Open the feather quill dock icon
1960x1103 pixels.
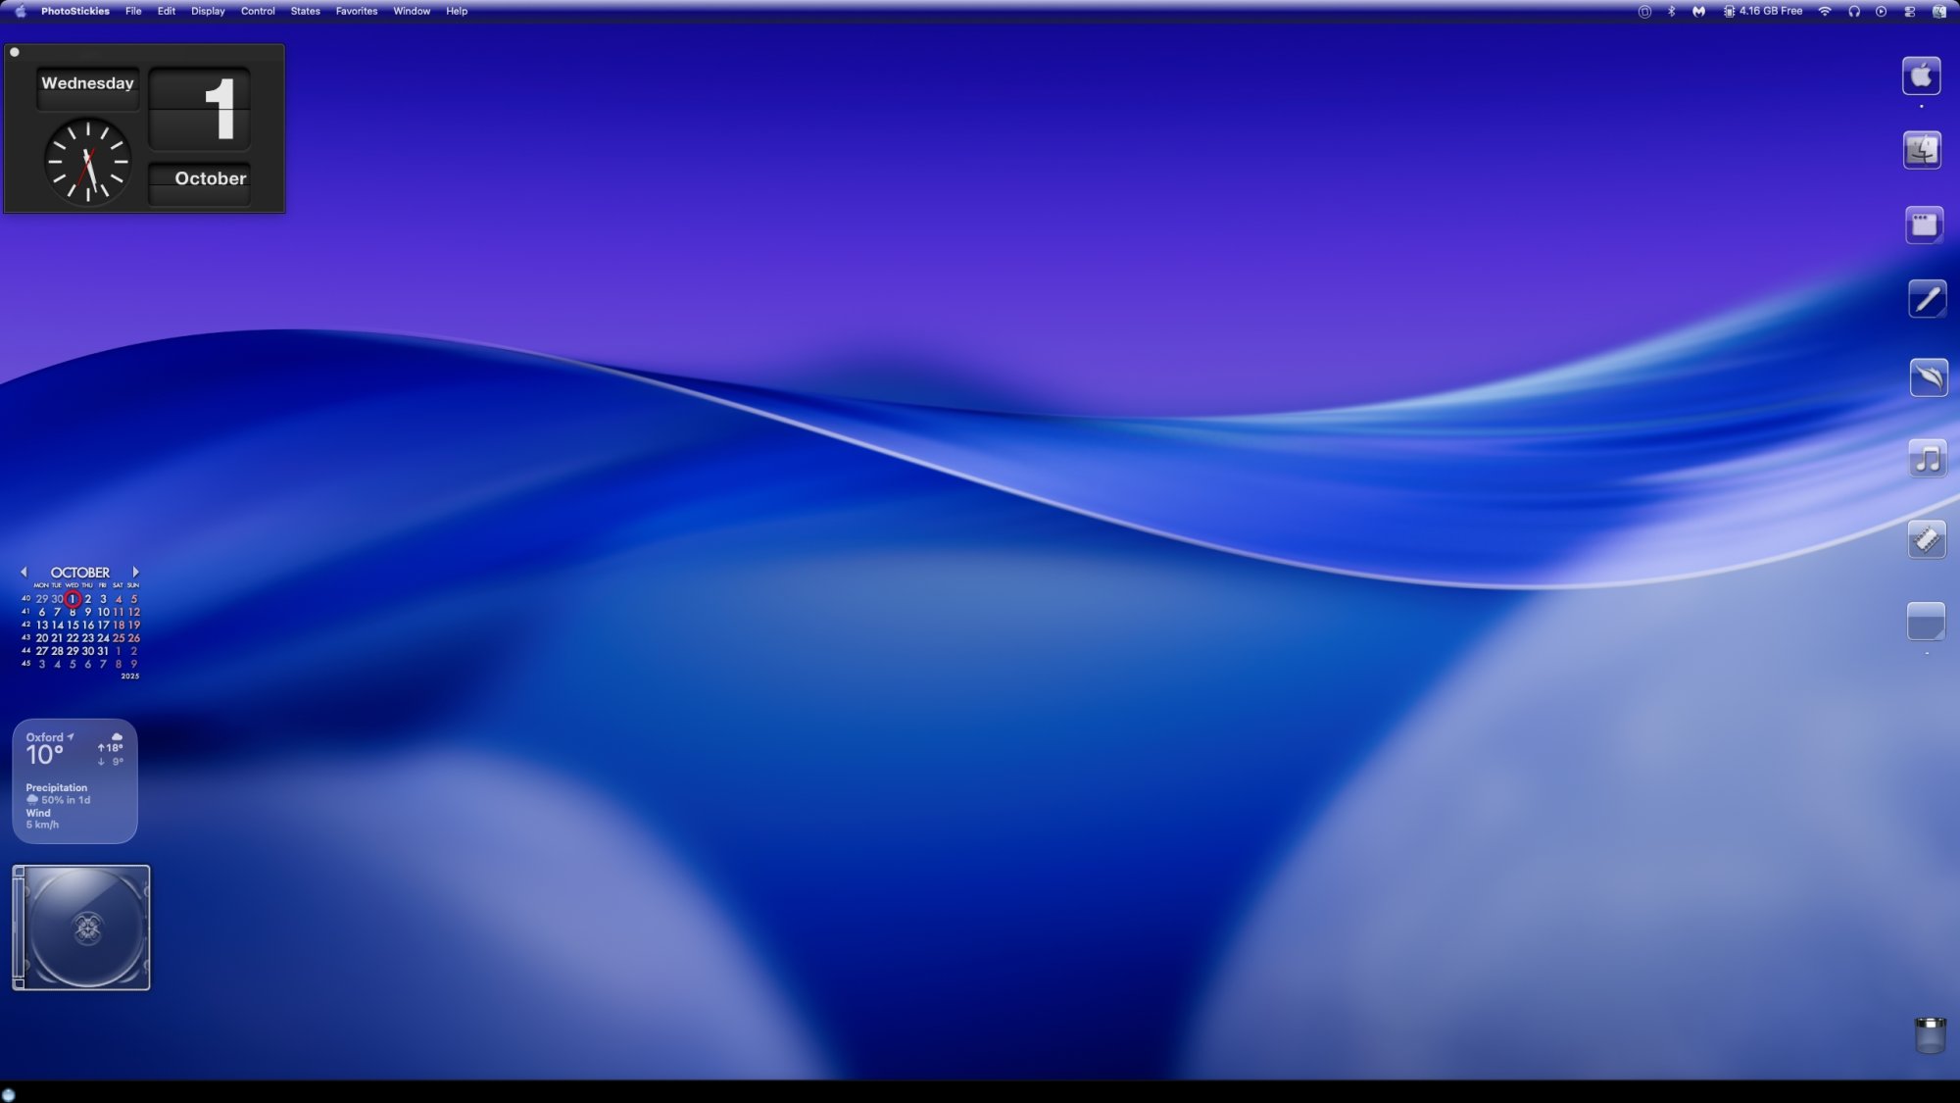[x=1928, y=377]
